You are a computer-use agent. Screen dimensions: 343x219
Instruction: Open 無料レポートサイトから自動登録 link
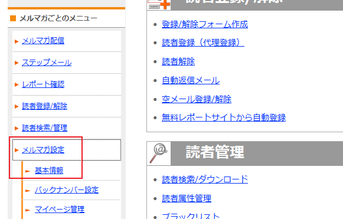click(224, 117)
